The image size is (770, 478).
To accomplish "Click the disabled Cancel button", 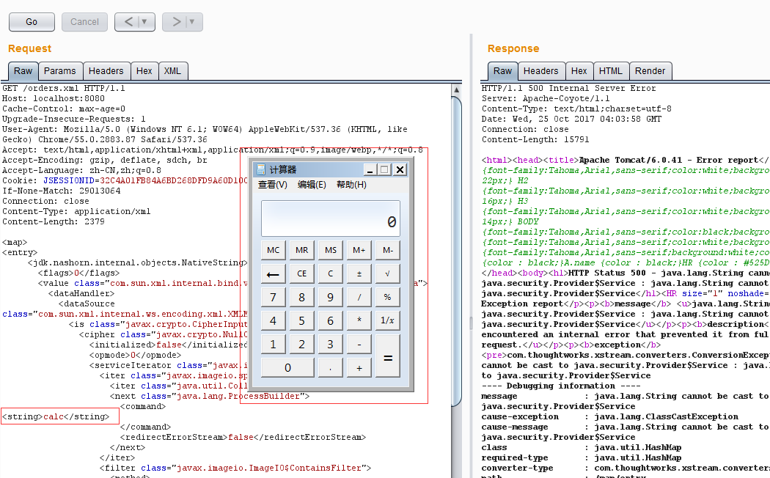I will [84, 22].
